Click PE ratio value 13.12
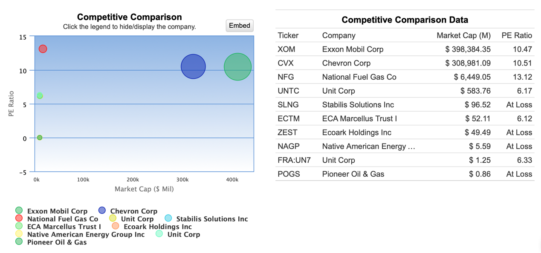 [x=522, y=77]
